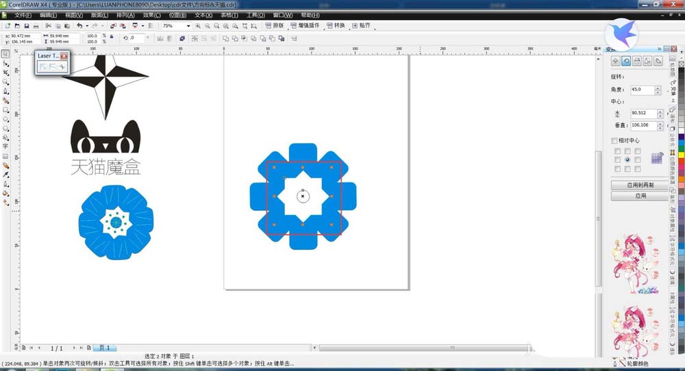
Task: Select the top-center anchor checkbox
Action: click(627, 151)
